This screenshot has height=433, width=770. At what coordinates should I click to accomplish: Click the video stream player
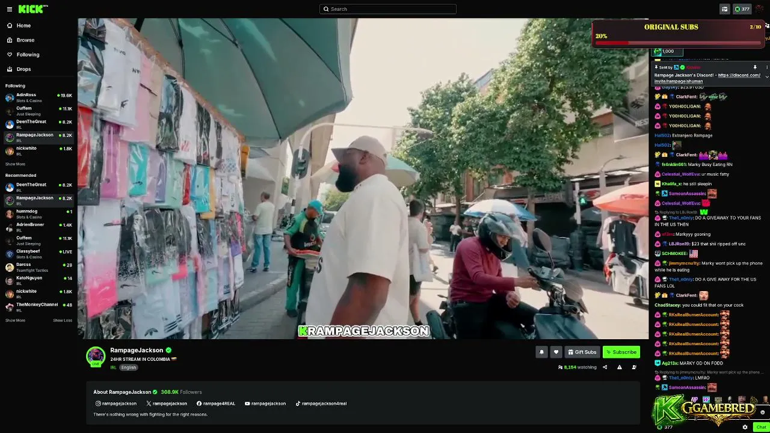pos(363,179)
